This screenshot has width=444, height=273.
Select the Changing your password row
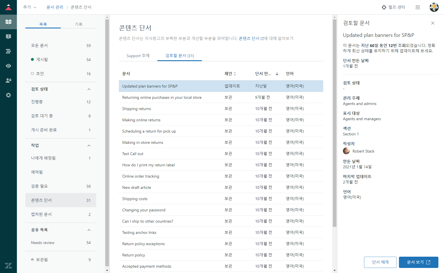tap(221, 210)
